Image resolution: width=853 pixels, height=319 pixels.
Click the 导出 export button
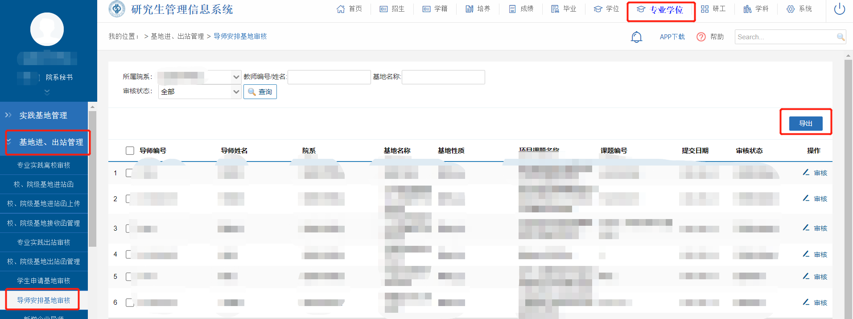[805, 124]
